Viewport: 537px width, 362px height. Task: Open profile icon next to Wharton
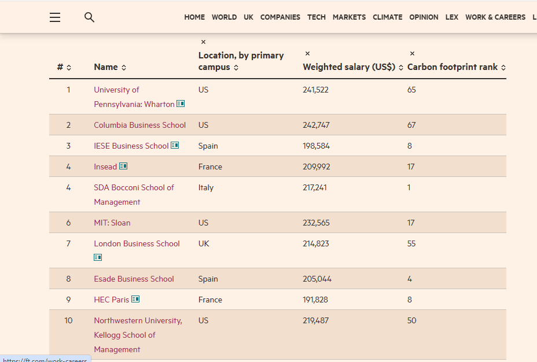(x=181, y=104)
